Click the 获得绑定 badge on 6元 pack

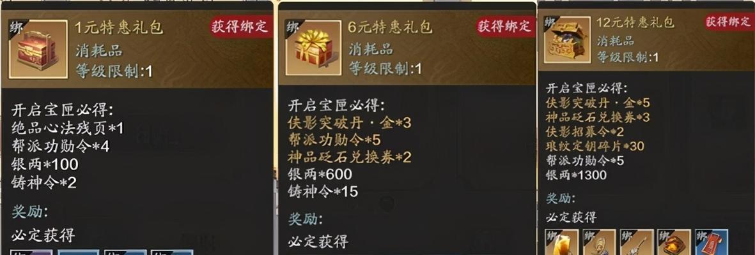[x=506, y=26]
